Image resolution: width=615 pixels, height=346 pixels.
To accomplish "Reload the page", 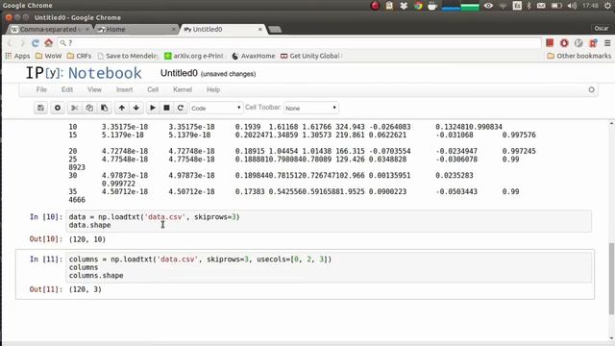I will tap(36, 42).
